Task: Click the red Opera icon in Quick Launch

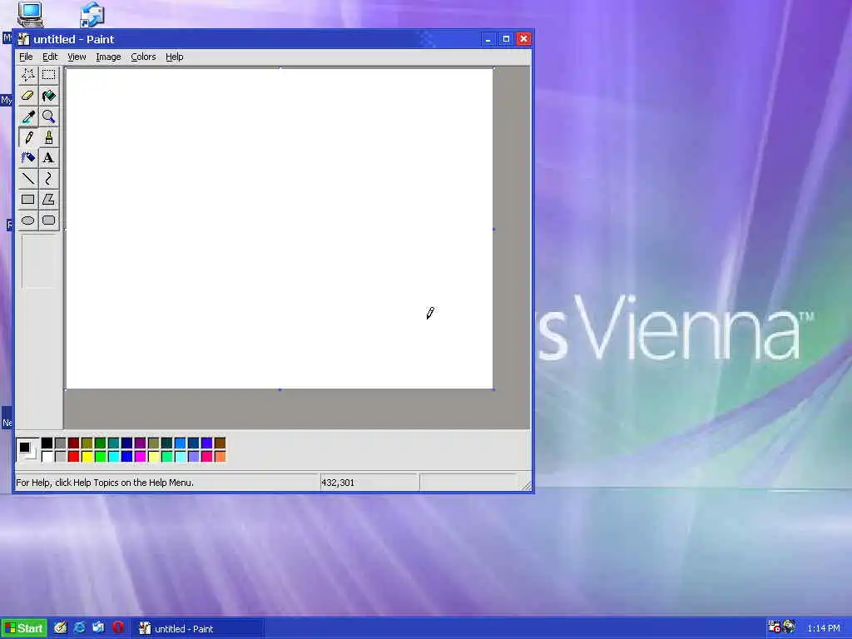Action: (x=117, y=627)
